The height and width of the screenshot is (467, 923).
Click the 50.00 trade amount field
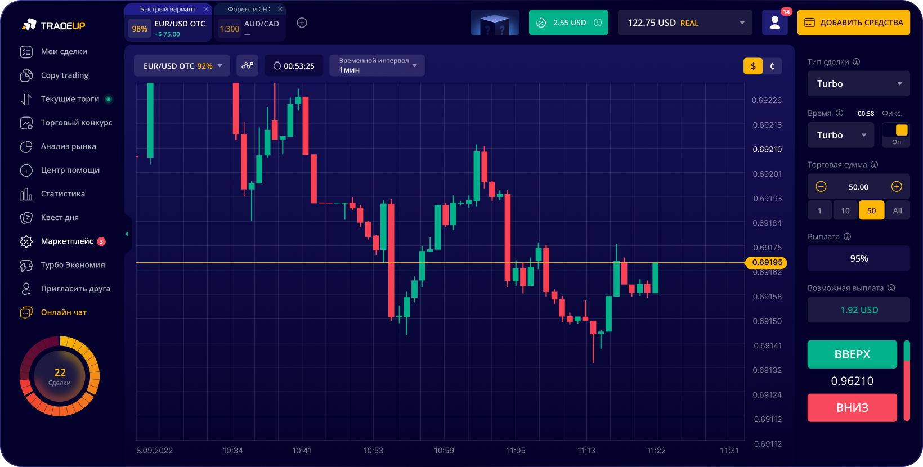pyautogui.click(x=858, y=187)
